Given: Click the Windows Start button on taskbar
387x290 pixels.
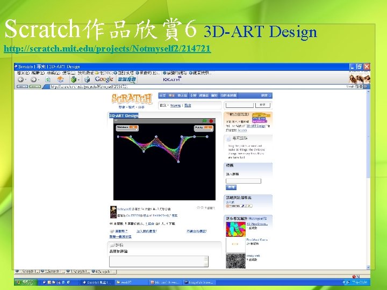Looking at the screenshot, I should click(x=26, y=282).
